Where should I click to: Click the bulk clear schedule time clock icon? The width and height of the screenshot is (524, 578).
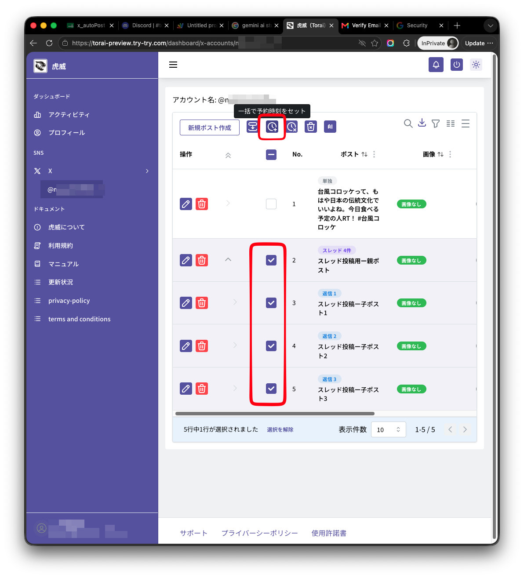291,127
